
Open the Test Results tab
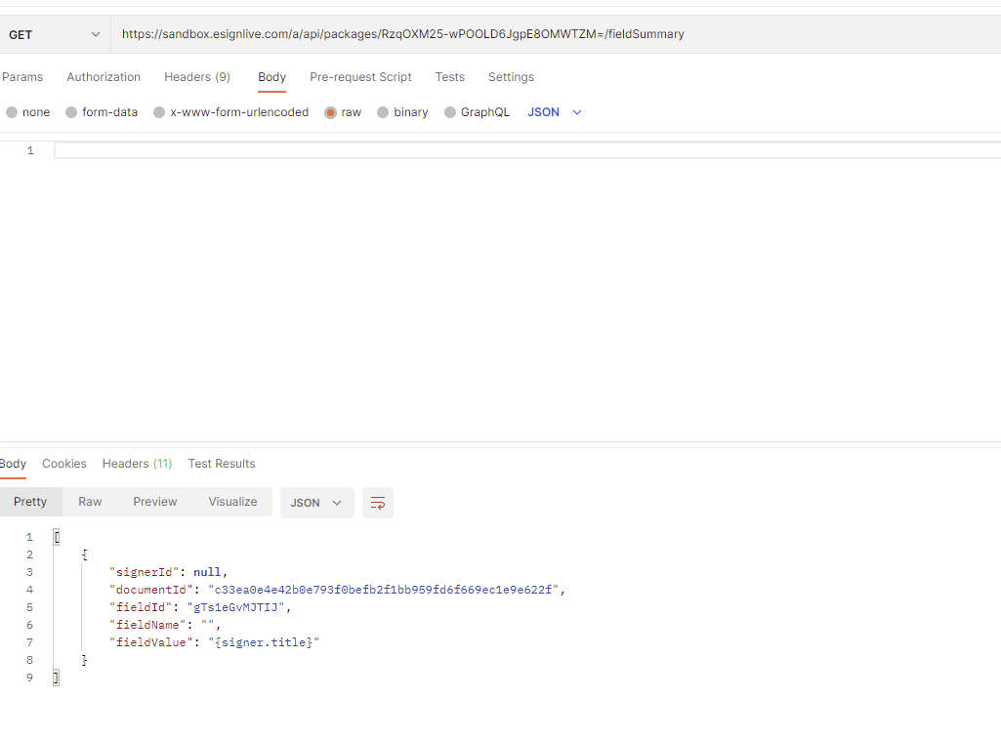pos(222,464)
